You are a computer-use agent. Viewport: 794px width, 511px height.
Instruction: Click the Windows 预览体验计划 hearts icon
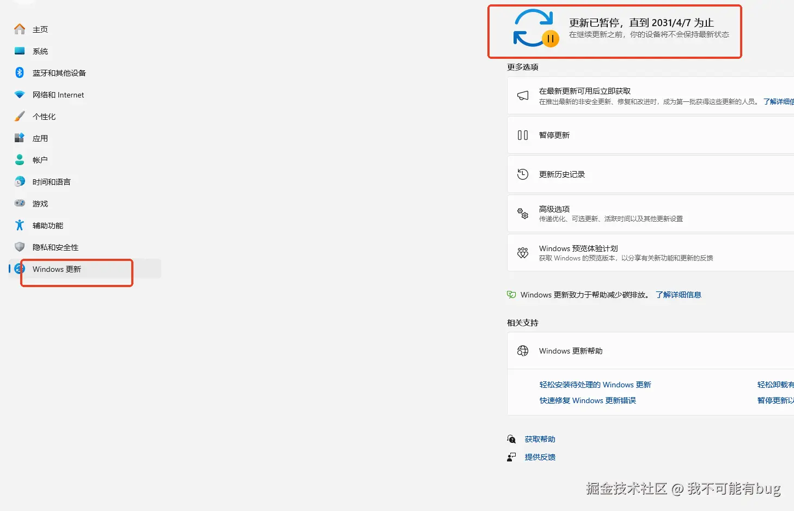click(523, 253)
